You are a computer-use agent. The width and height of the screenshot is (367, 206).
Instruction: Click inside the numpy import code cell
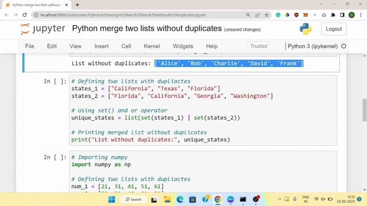[203, 172]
